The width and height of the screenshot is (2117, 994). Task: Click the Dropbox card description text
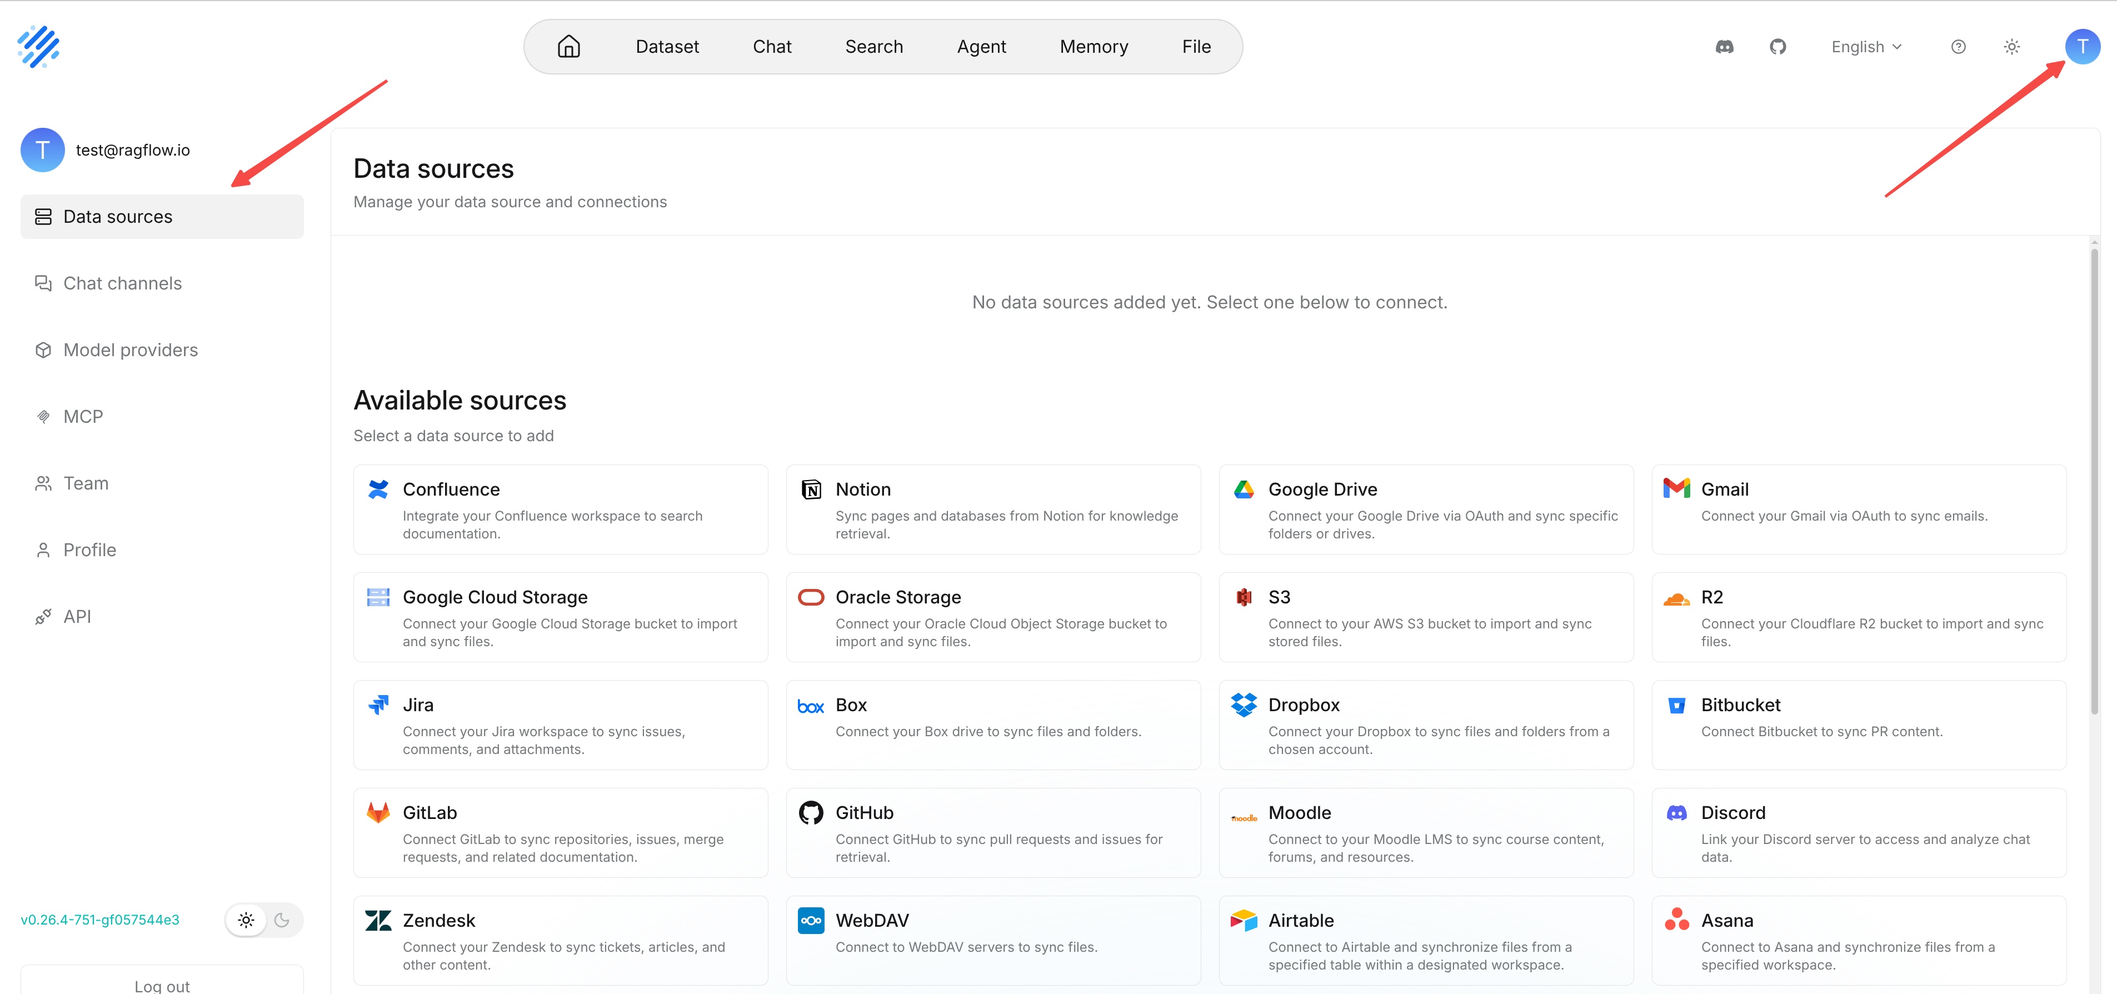pos(1438,740)
